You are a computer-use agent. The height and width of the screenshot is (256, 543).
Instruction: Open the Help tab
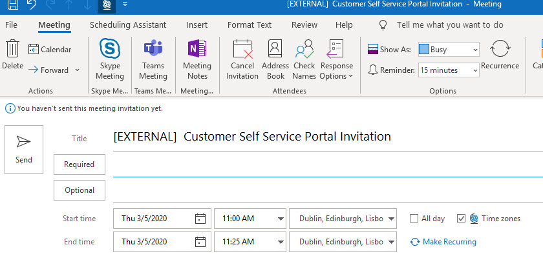point(344,25)
